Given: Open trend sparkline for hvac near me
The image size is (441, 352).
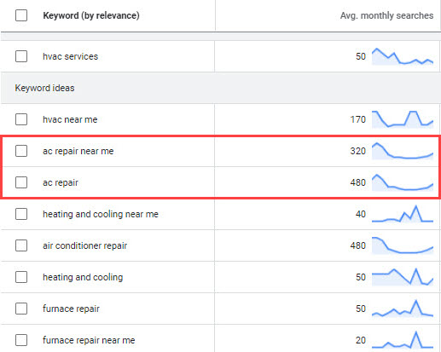Looking at the screenshot, I should click(403, 119).
